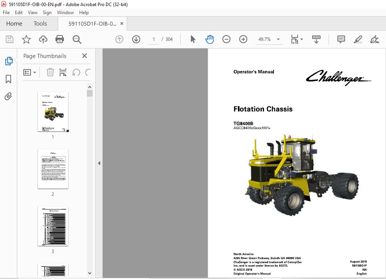Select the page 3 thumbnail
The image size is (386, 279).
click(x=53, y=226)
